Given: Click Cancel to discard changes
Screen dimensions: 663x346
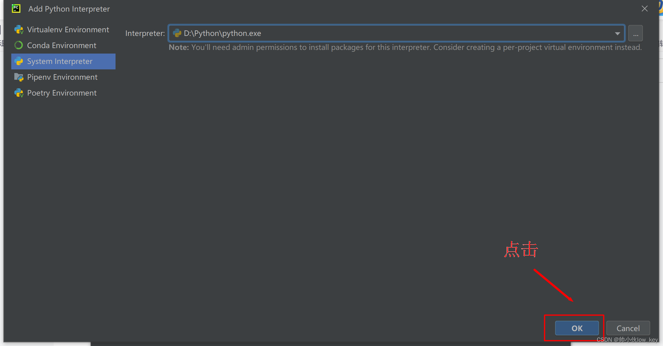Looking at the screenshot, I should point(628,328).
